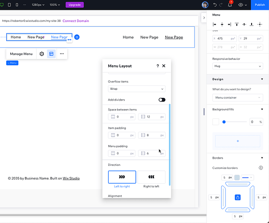Switch to tablet breakpoint icon

[x=9, y=4]
